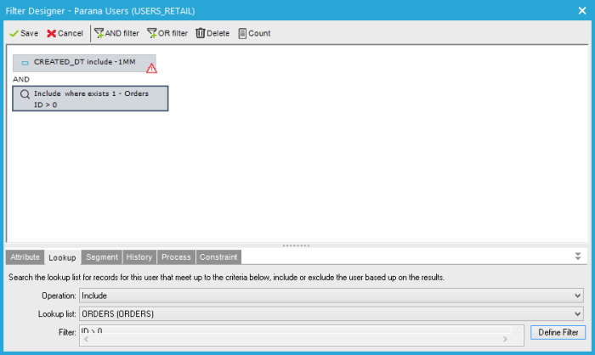This screenshot has height=355, width=595.
Task: Delete the filter using the trash icon
Action: 201,33
